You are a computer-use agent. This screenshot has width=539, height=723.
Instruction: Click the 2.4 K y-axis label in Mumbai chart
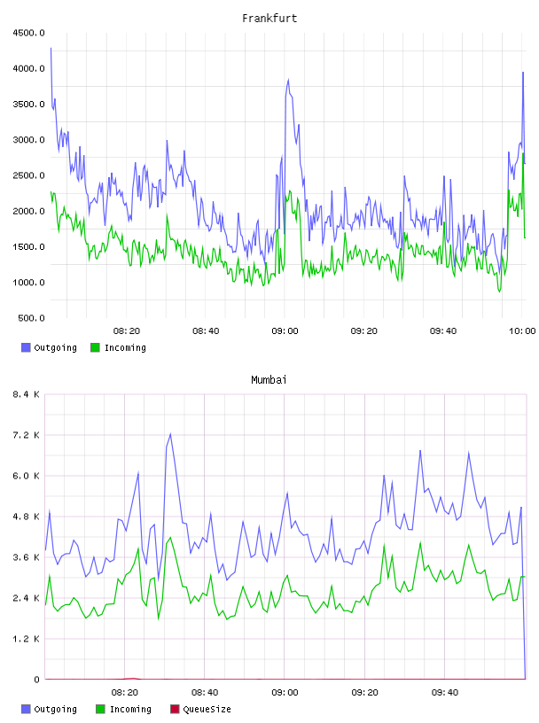pyautogui.click(x=26, y=598)
